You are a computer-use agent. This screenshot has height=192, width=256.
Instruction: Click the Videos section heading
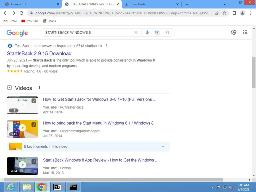tap(23, 88)
